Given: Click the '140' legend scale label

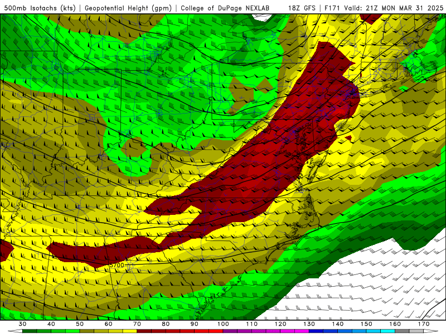Looking at the screenshot, I should [338, 324].
